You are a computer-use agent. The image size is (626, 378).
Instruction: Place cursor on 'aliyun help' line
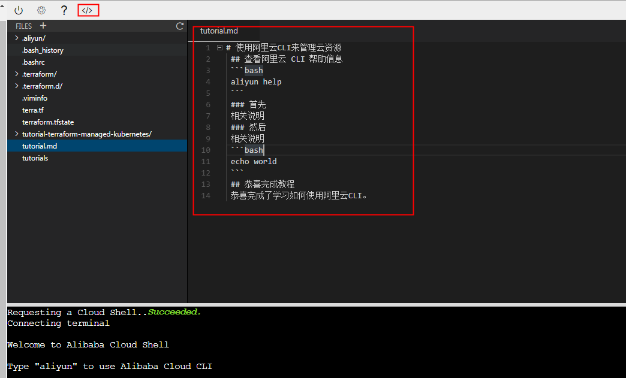[x=256, y=81]
